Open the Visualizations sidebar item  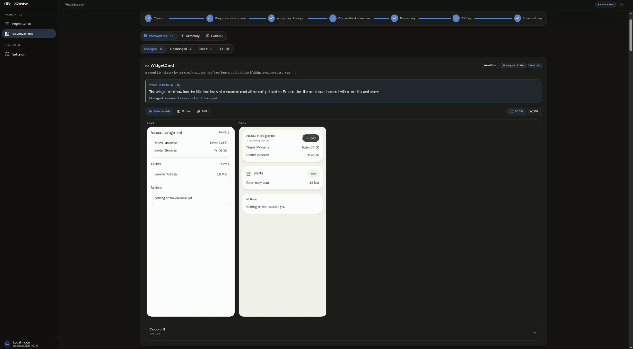pyautogui.click(x=29, y=33)
